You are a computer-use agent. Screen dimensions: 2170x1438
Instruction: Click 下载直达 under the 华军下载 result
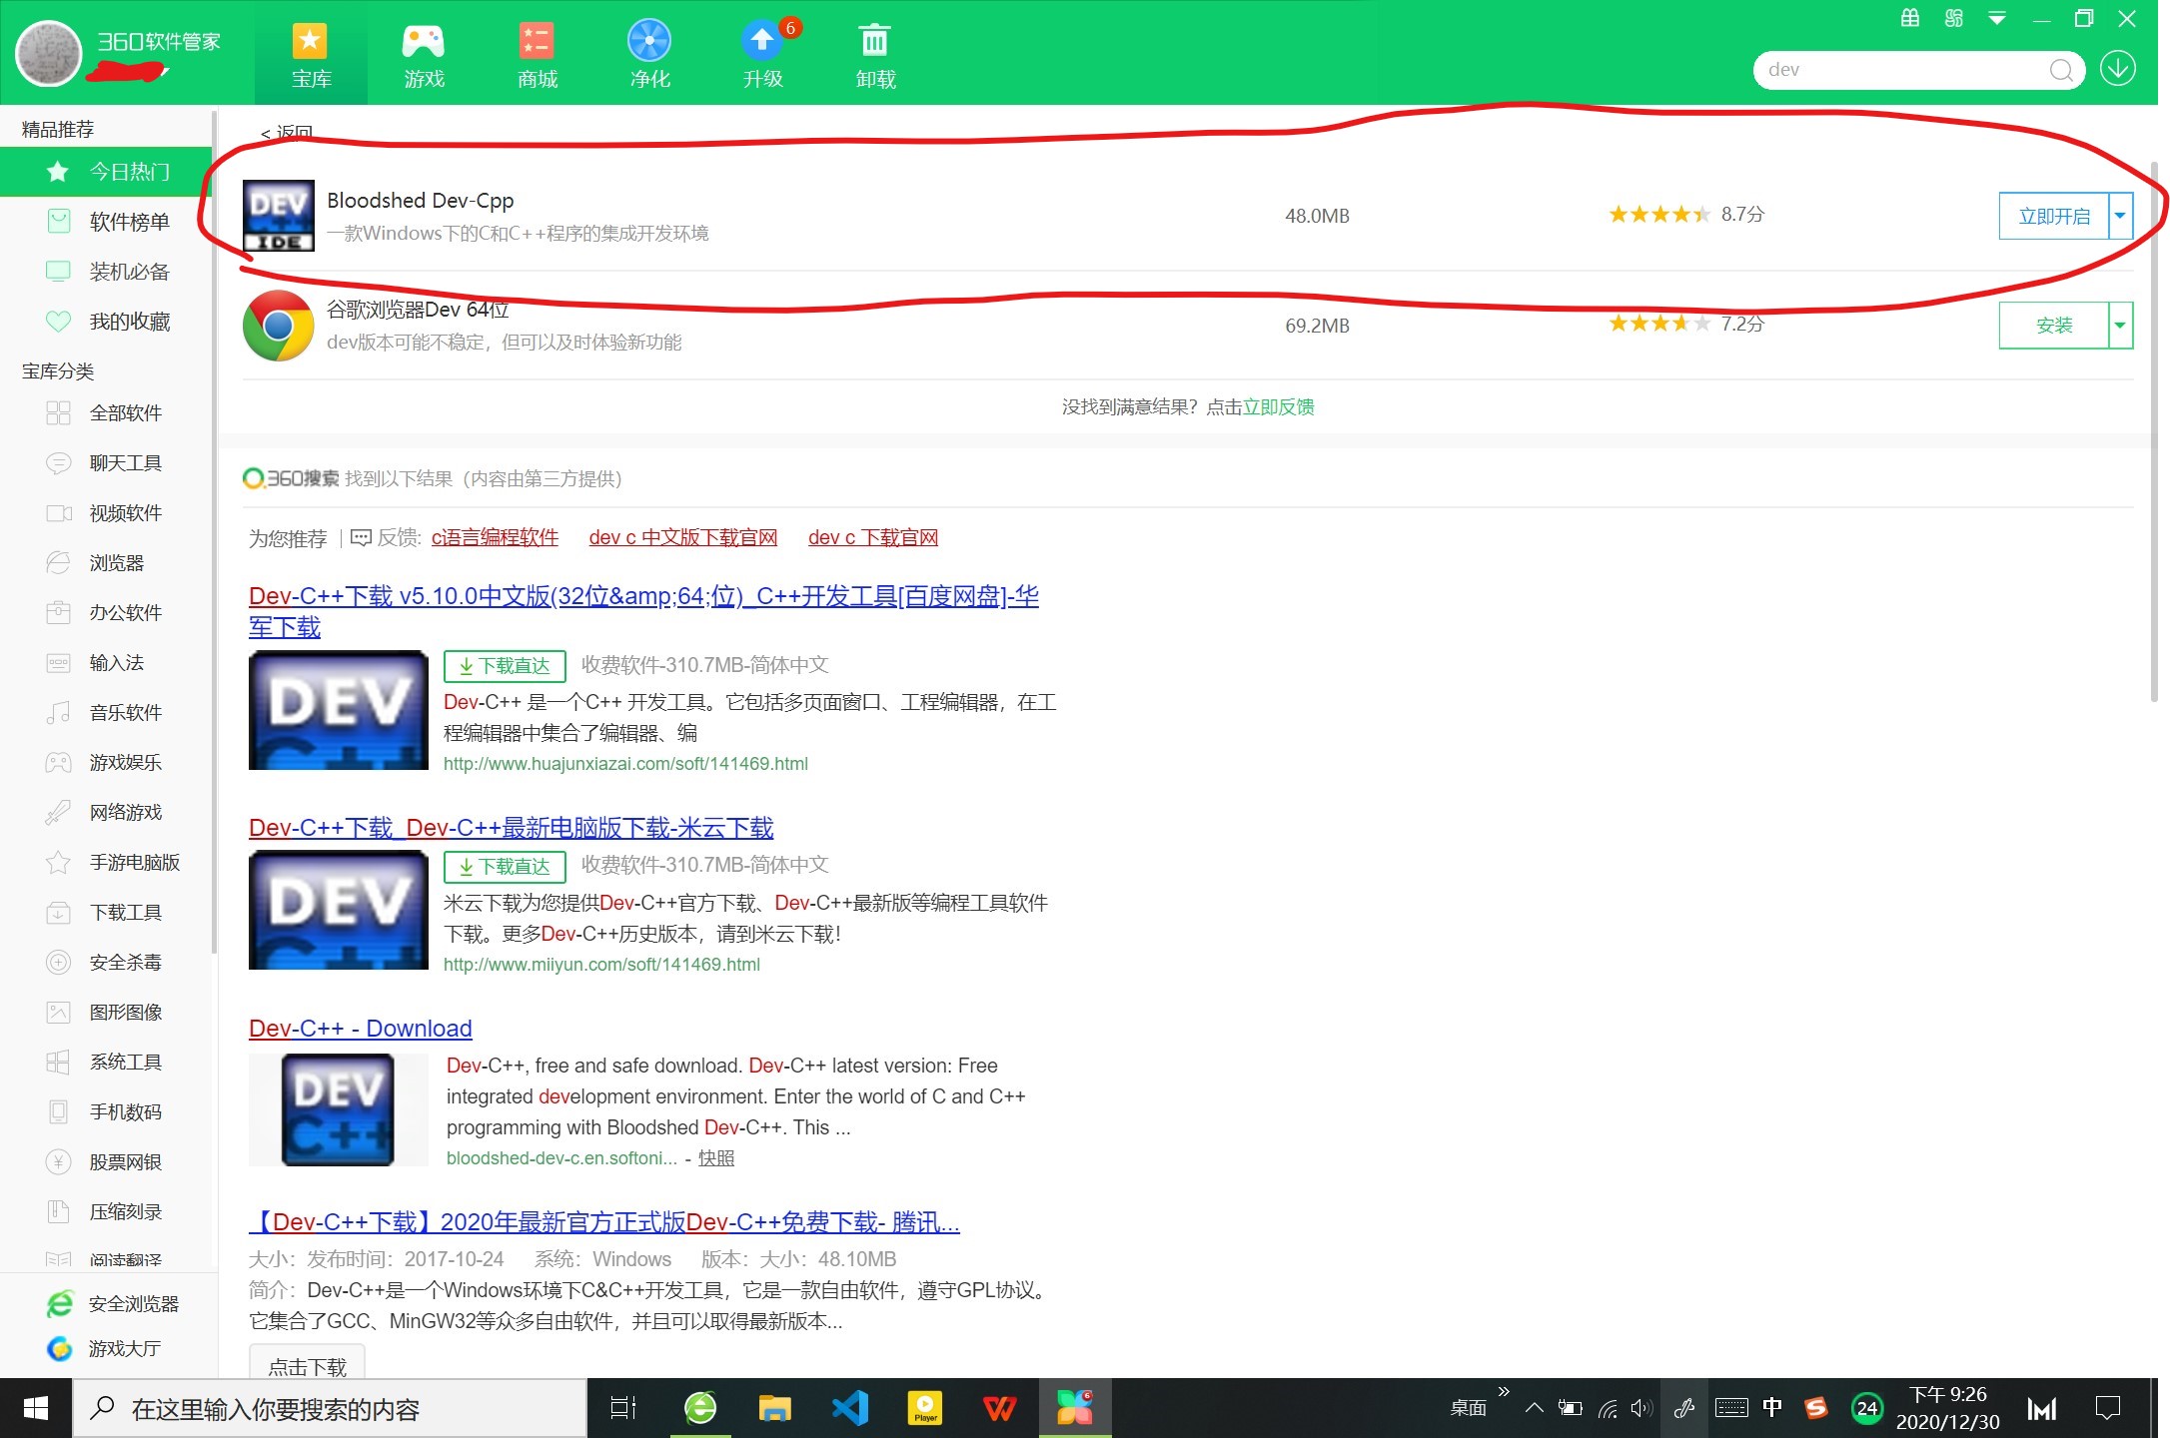coord(505,666)
